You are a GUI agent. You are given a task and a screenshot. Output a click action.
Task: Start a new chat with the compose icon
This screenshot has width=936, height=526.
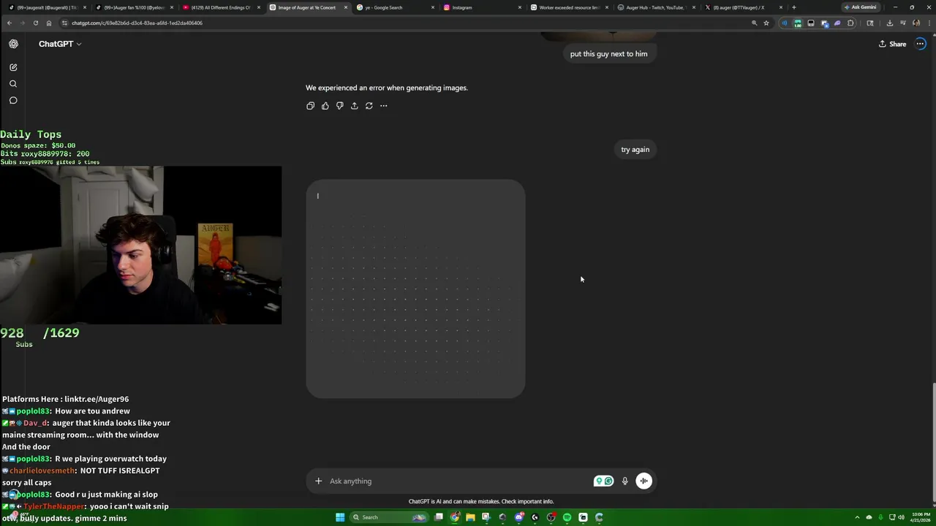point(13,67)
